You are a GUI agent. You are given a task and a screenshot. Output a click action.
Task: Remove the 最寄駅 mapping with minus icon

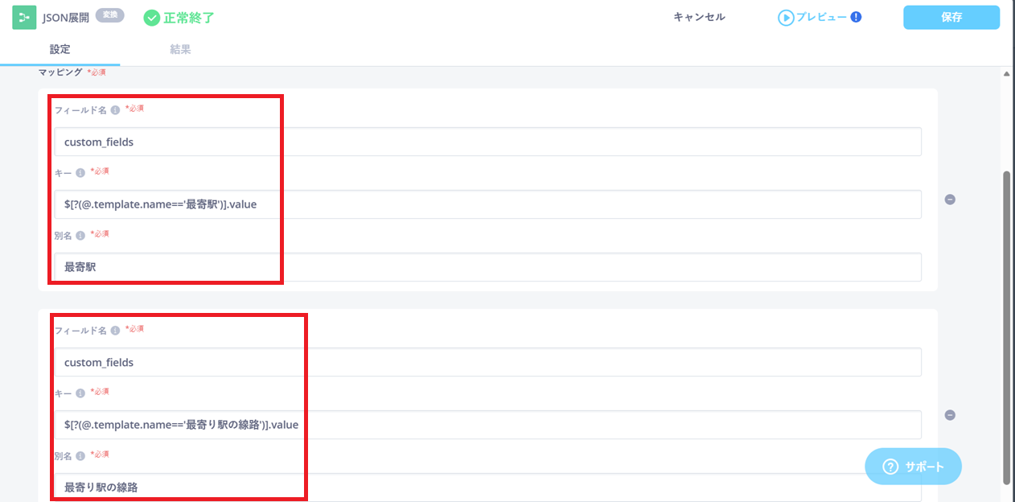coord(949,200)
